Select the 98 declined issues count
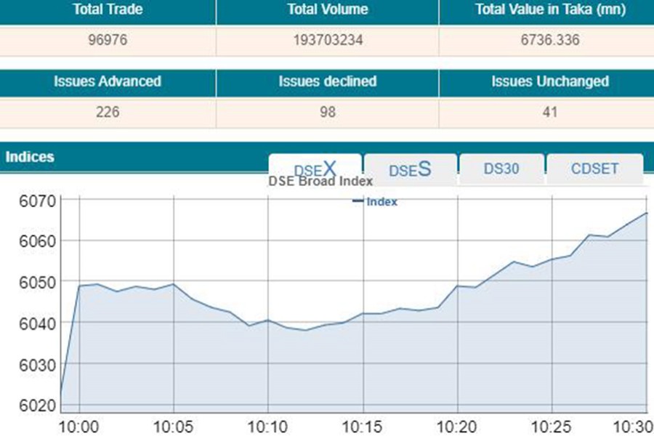 (327, 112)
